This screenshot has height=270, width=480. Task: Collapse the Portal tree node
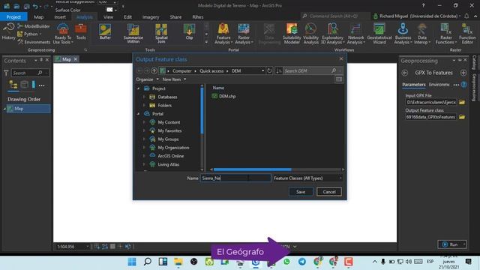point(138,114)
